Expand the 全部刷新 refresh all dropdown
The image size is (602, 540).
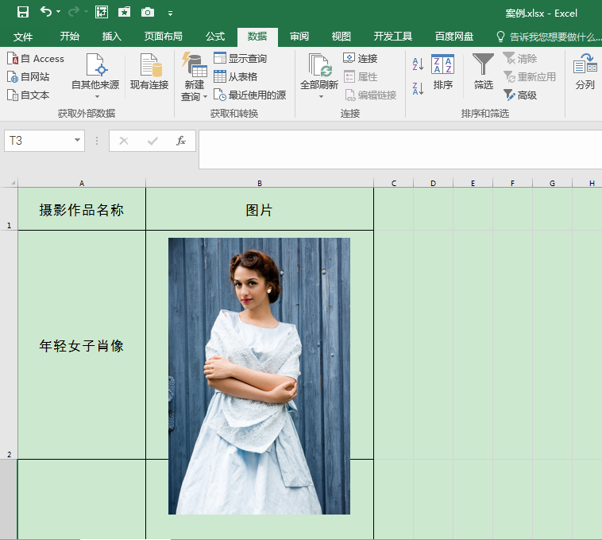pos(321,97)
